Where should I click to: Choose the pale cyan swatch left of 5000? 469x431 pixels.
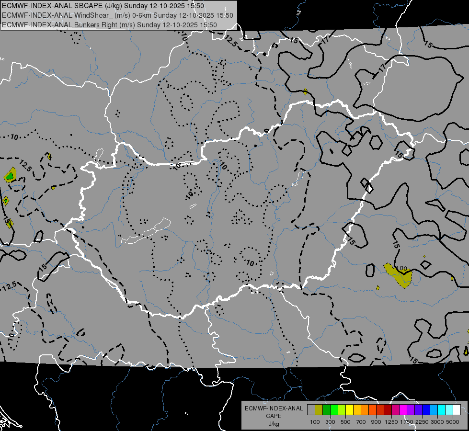(x=449, y=410)
